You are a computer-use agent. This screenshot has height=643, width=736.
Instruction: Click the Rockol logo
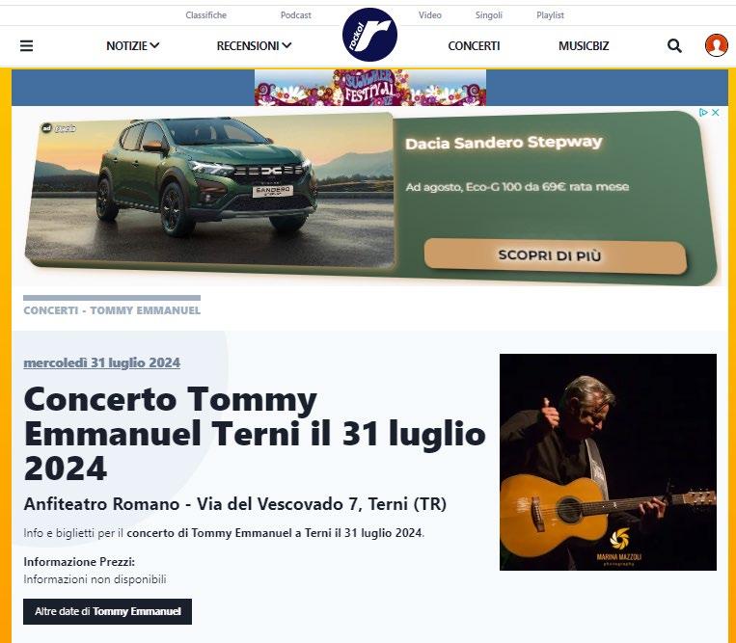point(369,35)
